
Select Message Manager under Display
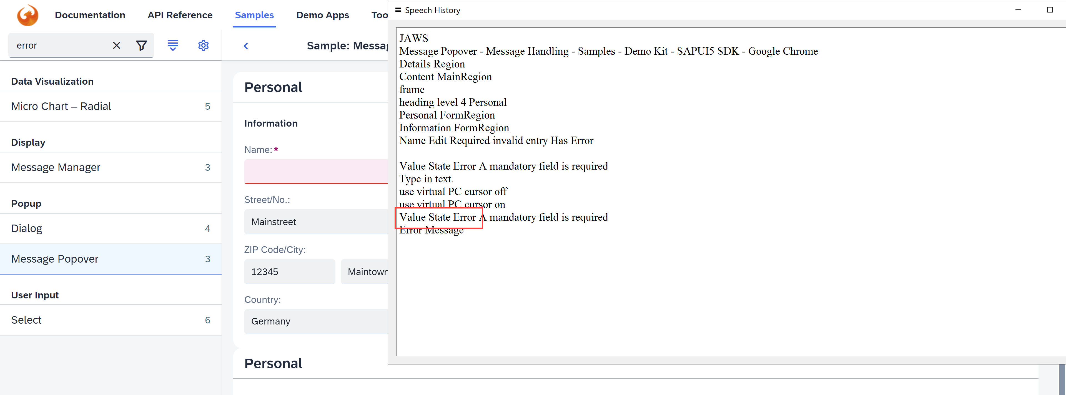tap(56, 167)
